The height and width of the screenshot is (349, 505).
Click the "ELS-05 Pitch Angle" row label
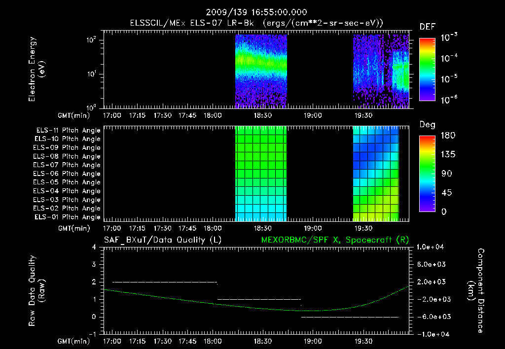(67, 182)
